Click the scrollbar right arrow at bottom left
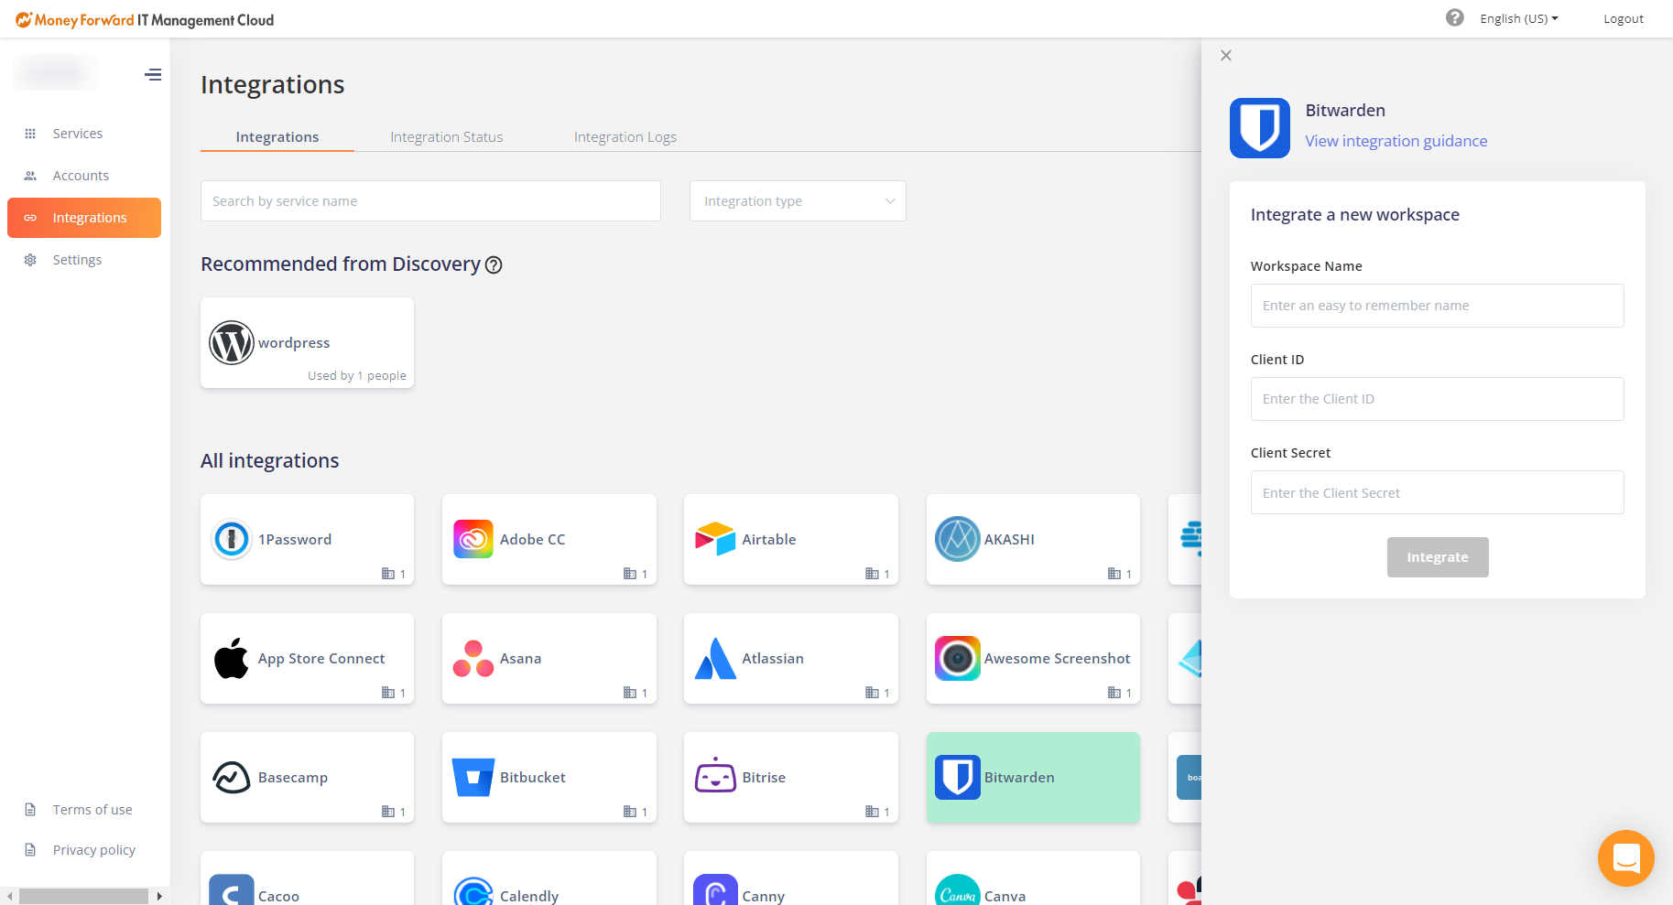 click(159, 896)
